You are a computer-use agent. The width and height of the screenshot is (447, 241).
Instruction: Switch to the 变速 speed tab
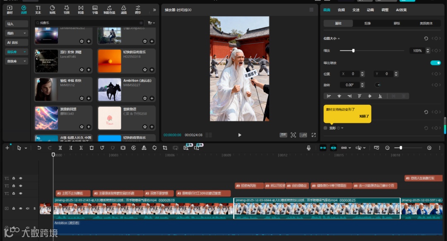(356, 10)
